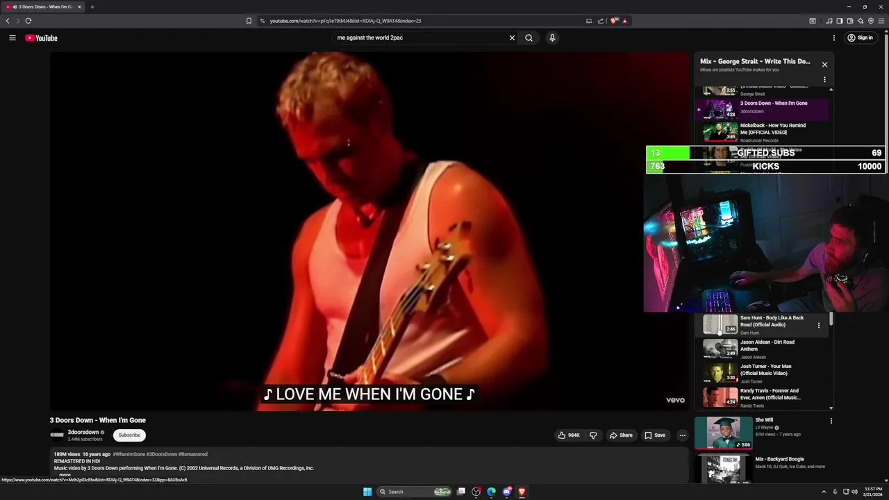Image resolution: width=889 pixels, height=500 pixels.
Task: Start voice search with microphone
Action: pos(552,37)
